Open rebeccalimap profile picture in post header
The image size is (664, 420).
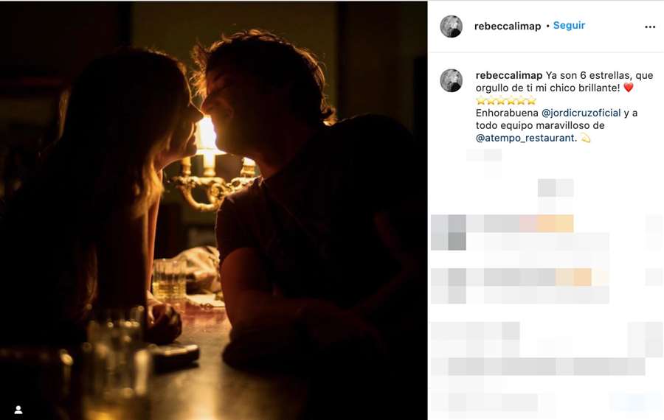[x=451, y=27]
